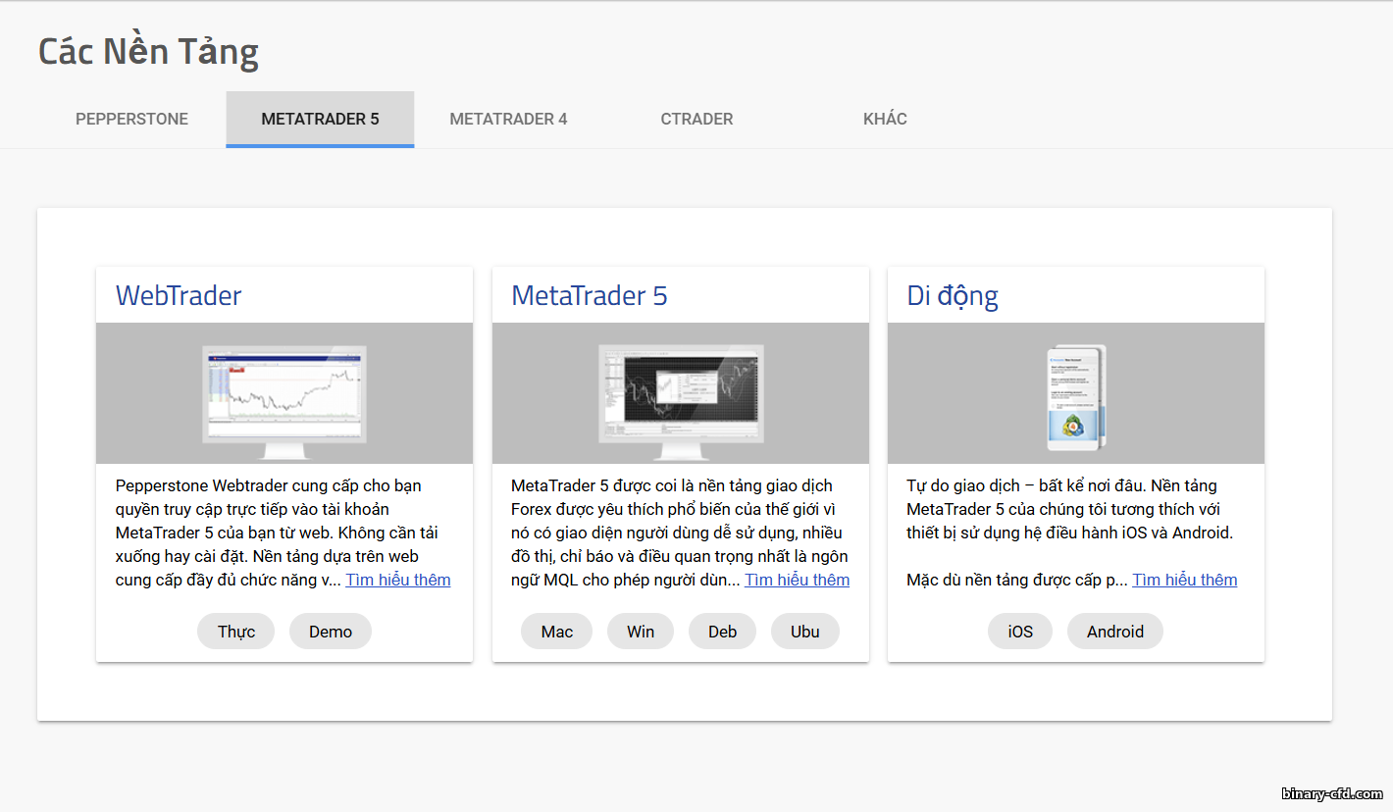Image resolution: width=1393 pixels, height=812 pixels.
Task: Select the Deb download button
Action: pos(722,632)
